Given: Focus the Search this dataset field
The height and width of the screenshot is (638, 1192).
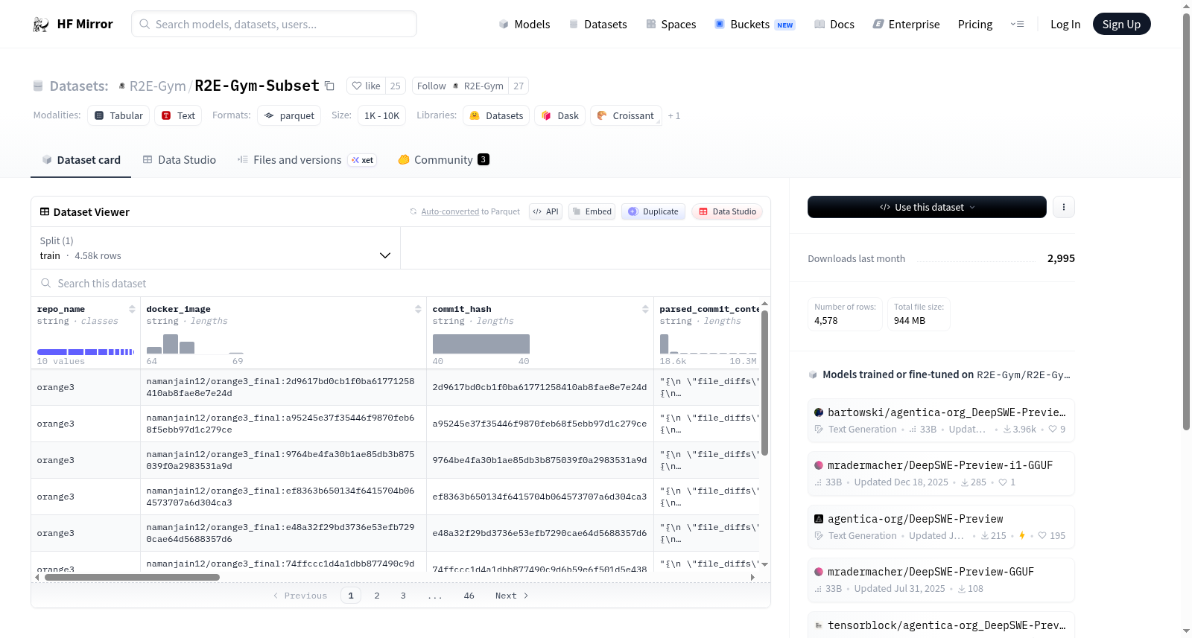Looking at the screenshot, I should pos(401,283).
